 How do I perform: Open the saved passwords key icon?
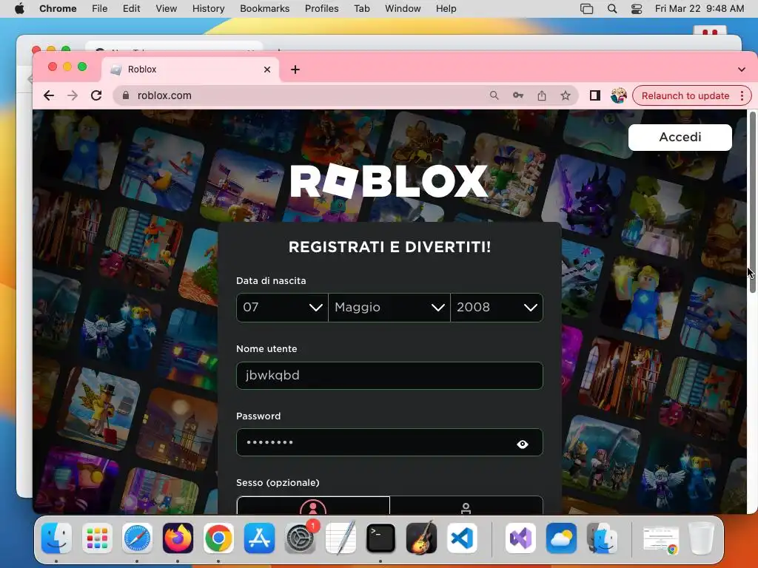tap(518, 95)
